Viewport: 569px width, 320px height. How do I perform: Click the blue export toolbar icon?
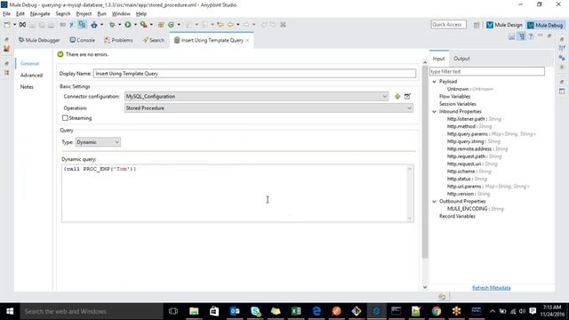click(94, 25)
